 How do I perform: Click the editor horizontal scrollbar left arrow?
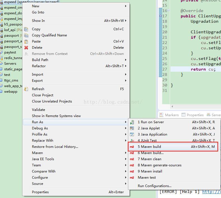[x=172, y=106]
